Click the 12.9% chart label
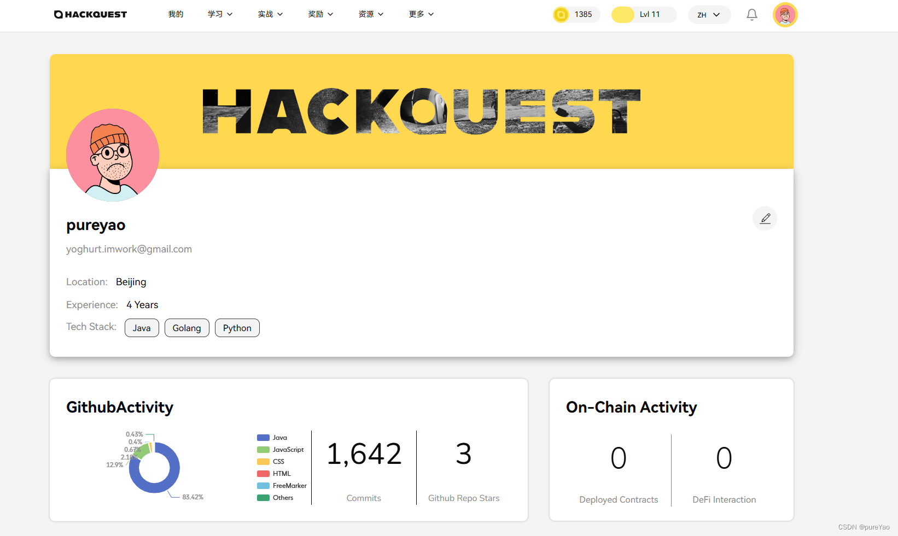The image size is (898, 536). [x=115, y=465]
